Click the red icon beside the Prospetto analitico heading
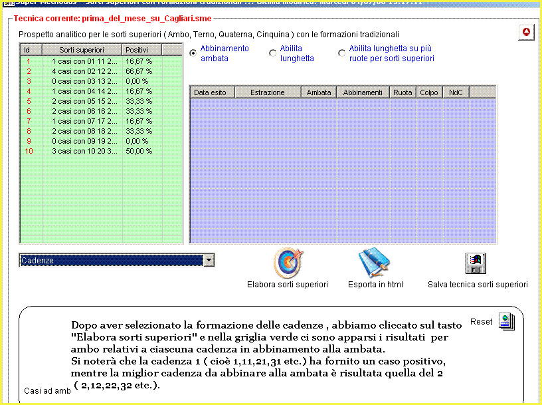 526,33
